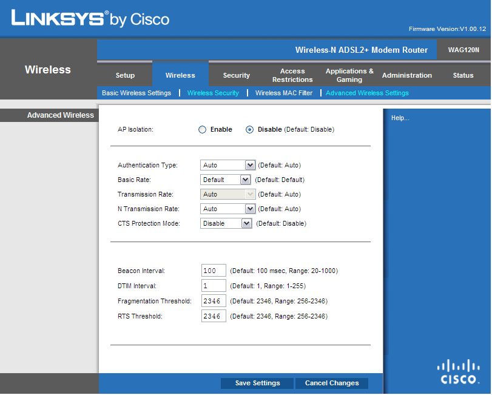492x395 pixels.
Task: Switch to the Setup tab
Action: pos(125,75)
